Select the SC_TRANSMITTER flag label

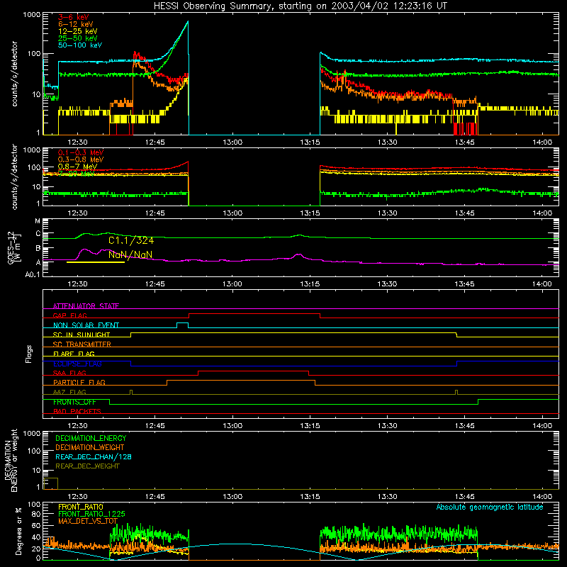point(82,344)
